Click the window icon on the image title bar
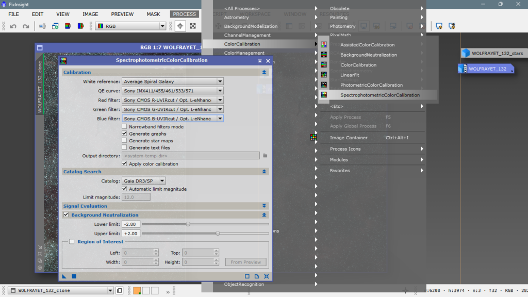The width and height of the screenshot is (528, 297). [40, 48]
